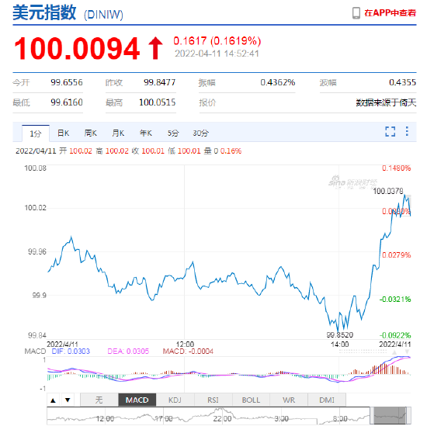The image size is (427, 426).
Task: Switch to the 5分 chart tab
Action: click(173, 133)
